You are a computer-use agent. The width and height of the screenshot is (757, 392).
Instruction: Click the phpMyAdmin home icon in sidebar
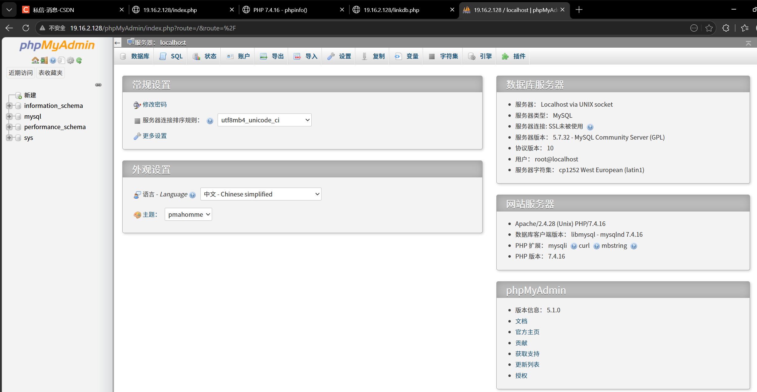pos(35,60)
